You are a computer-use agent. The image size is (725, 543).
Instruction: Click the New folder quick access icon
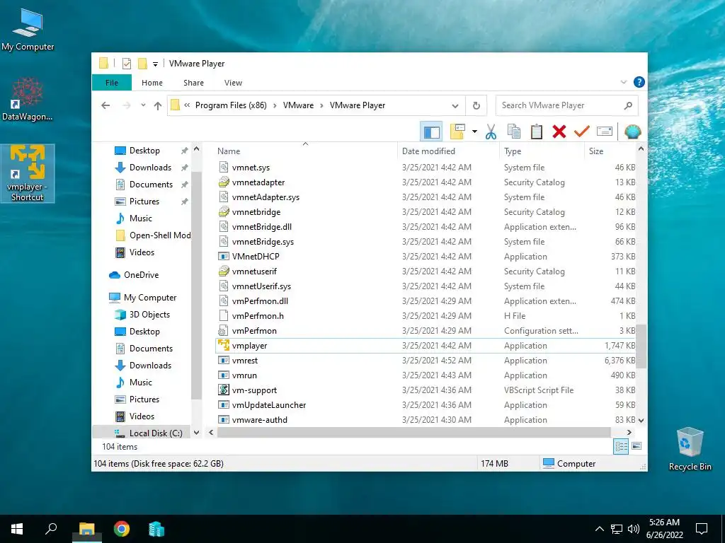[142, 63]
